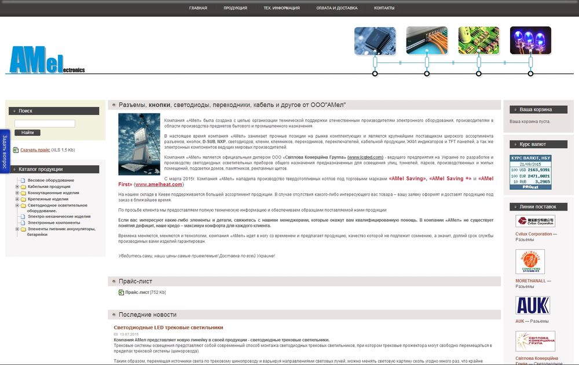Click the Последние новости section heading
579x365 pixels.
[147, 315]
